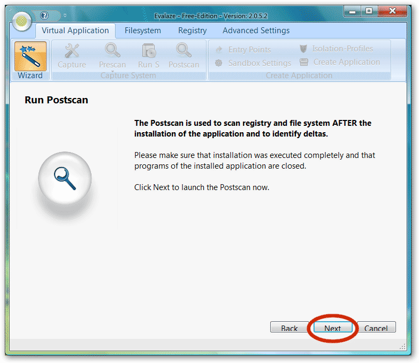419x363 pixels.
Task: Click Next to launch the Postscan
Action: [333, 327]
